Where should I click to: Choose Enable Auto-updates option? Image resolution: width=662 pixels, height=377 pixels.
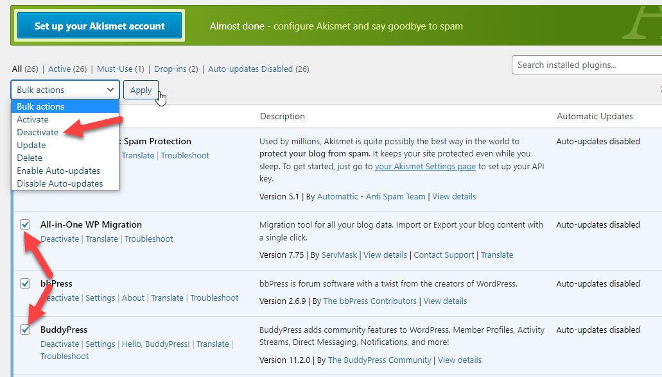58,171
